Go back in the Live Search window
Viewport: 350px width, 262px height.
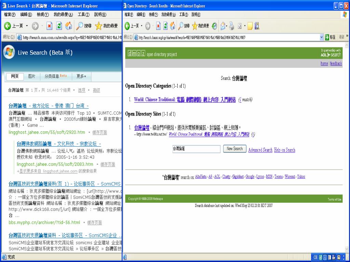pos(13,26)
